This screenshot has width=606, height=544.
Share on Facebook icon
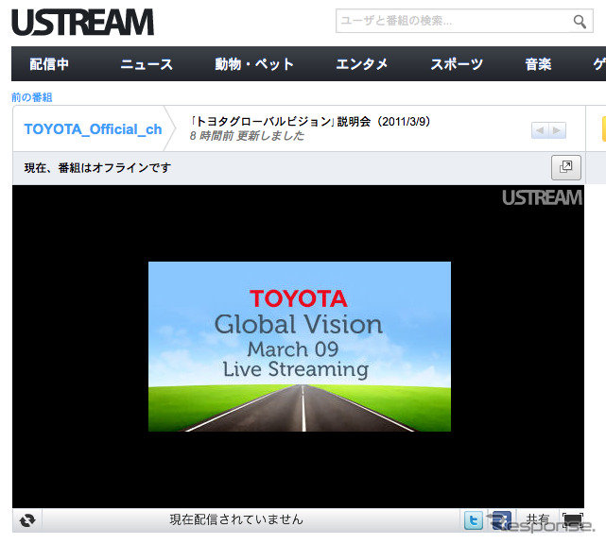pyautogui.click(x=502, y=520)
